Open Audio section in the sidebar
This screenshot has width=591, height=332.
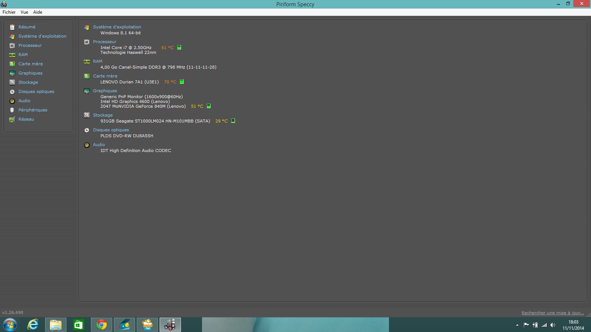point(24,101)
